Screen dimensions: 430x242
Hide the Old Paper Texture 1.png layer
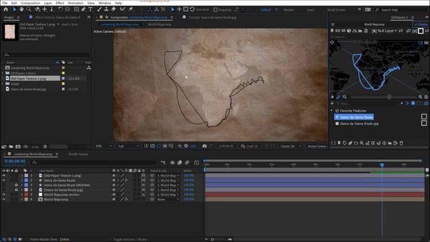[4, 175]
